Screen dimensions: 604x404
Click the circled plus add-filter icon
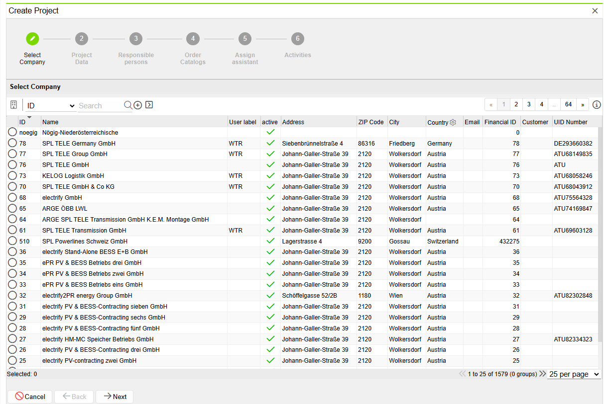[138, 105]
